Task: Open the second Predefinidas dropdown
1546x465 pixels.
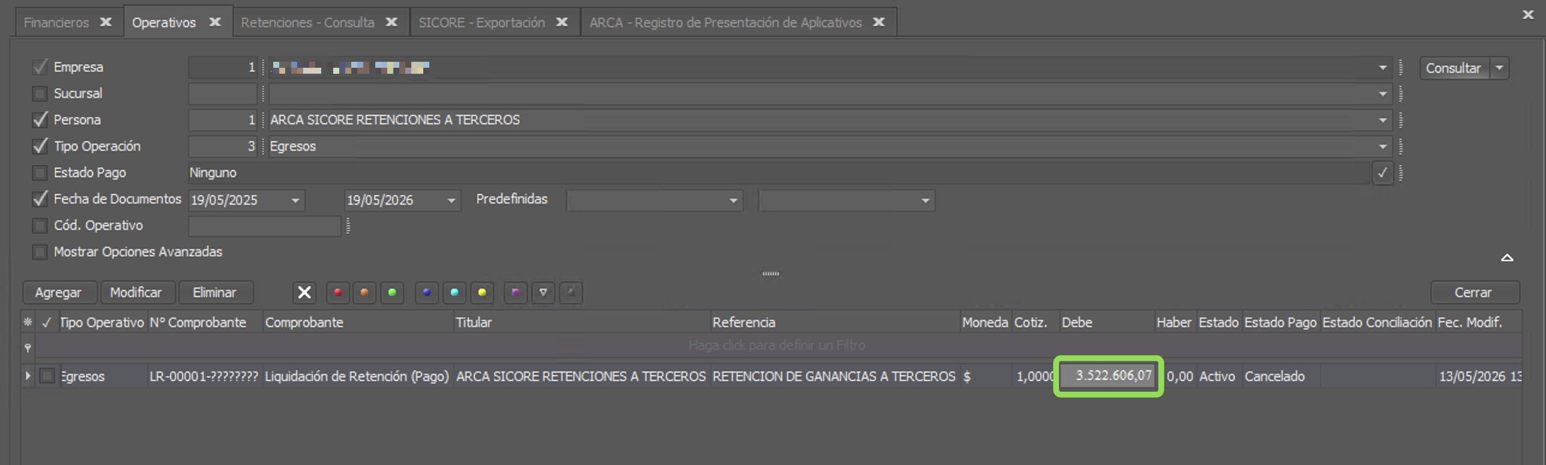Action: (x=925, y=200)
